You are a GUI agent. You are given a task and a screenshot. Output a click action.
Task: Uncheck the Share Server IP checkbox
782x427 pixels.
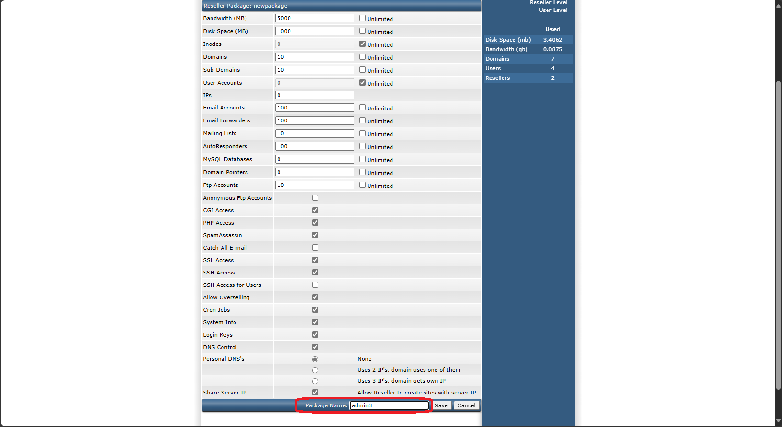pyautogui.click(x=315, y=392)
